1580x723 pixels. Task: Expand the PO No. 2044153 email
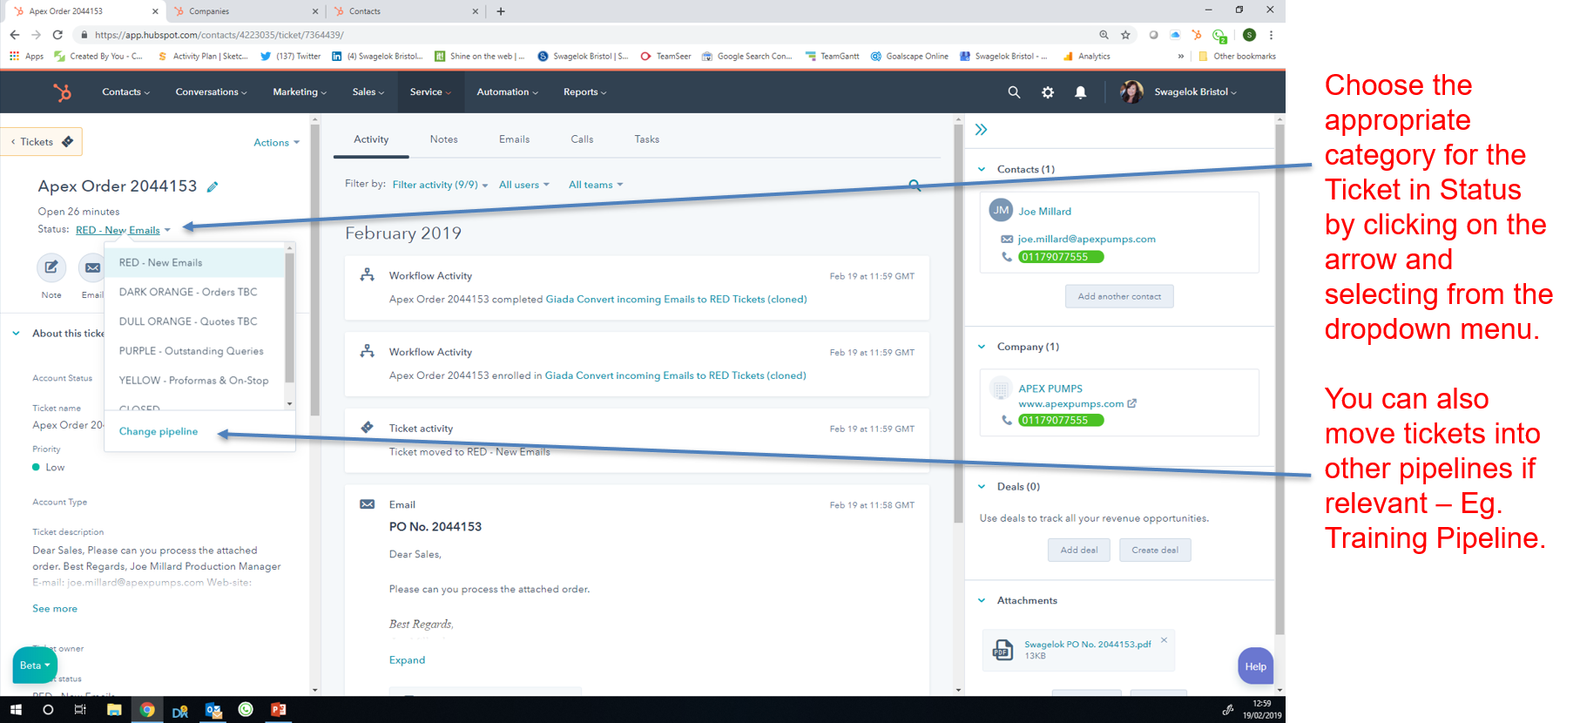click(407, 660)
